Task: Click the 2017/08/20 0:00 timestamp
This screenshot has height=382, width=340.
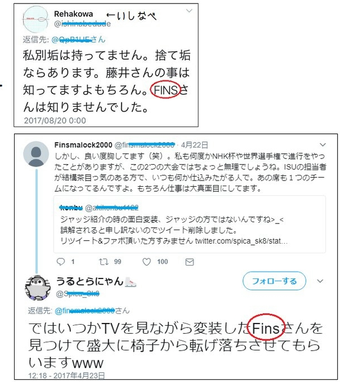Action: coord(55,120)
